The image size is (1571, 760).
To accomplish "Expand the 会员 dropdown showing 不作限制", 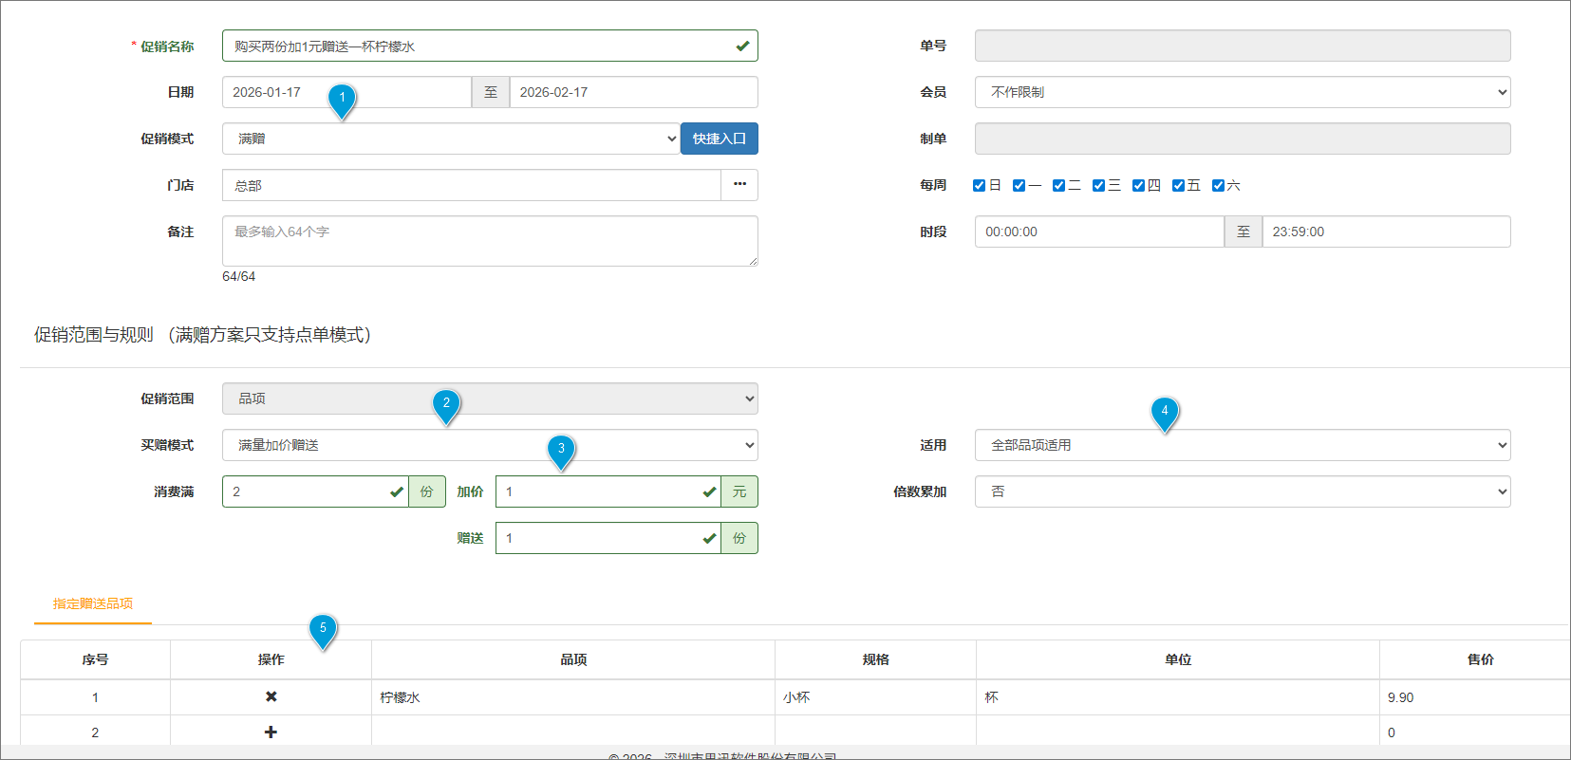I will pos(1242,92).
